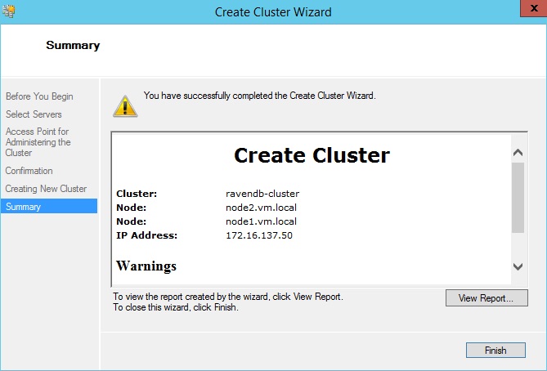Click the report scrollbar up arrow
The height and width of the screenshot is (371, 547).
click(x=518, y=152)
